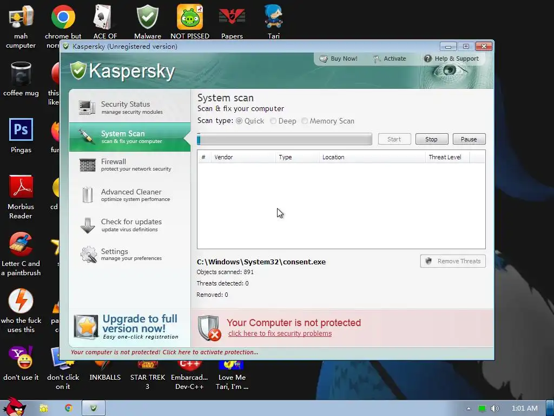Click the '#' column header

pos(204,157)
